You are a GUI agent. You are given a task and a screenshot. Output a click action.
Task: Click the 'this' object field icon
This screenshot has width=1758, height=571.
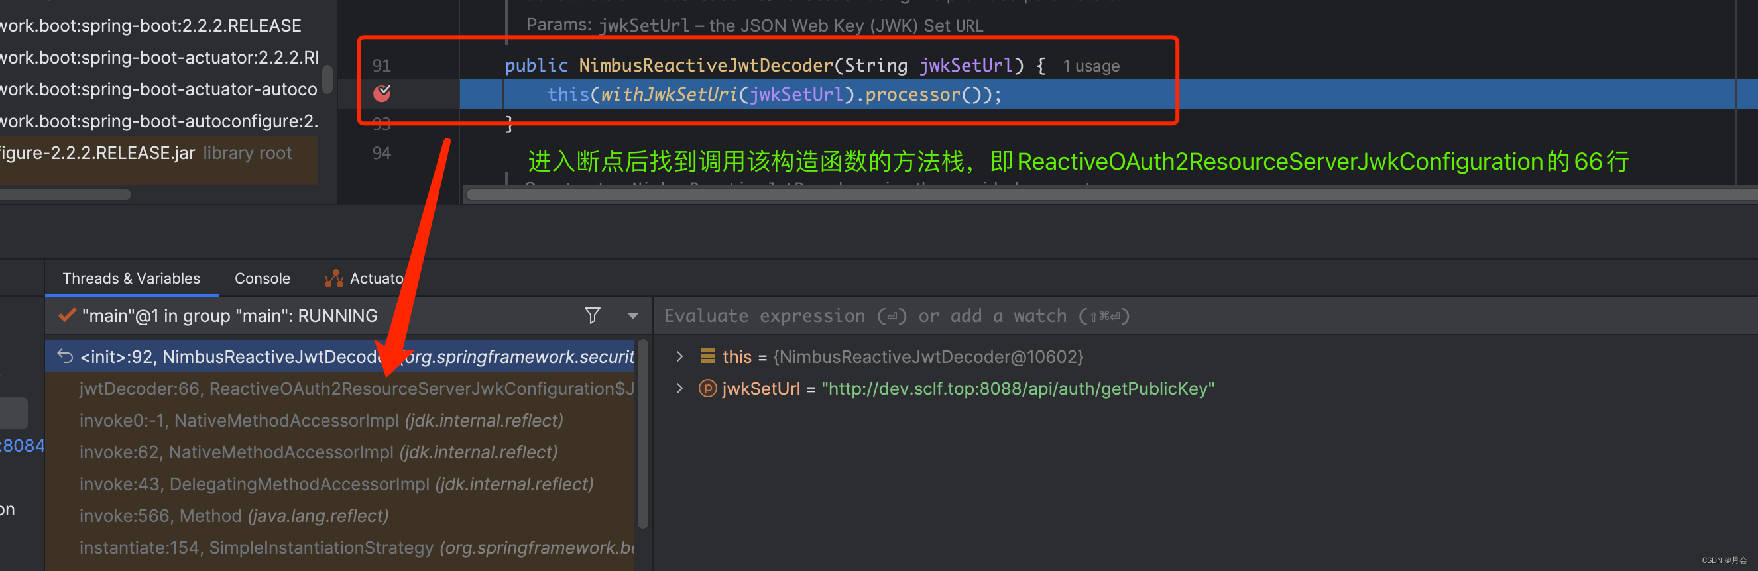pos(708,356)
